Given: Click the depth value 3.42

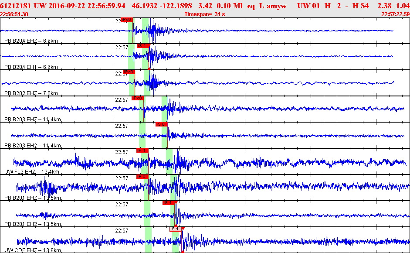Looking at the screenshot, I should tap(206, 6).
